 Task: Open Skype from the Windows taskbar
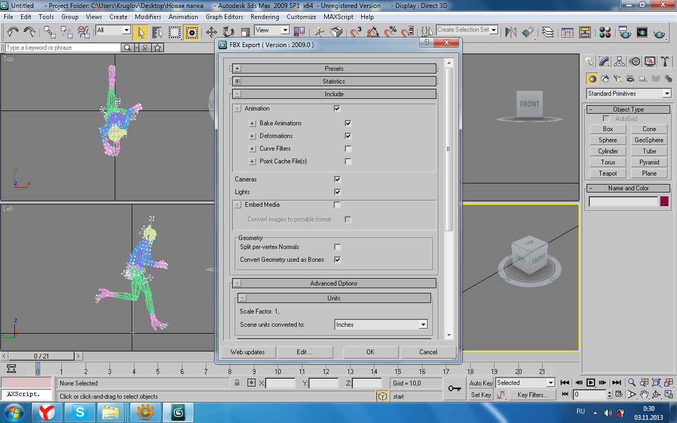pyautogui.click(x=80, y=411)
